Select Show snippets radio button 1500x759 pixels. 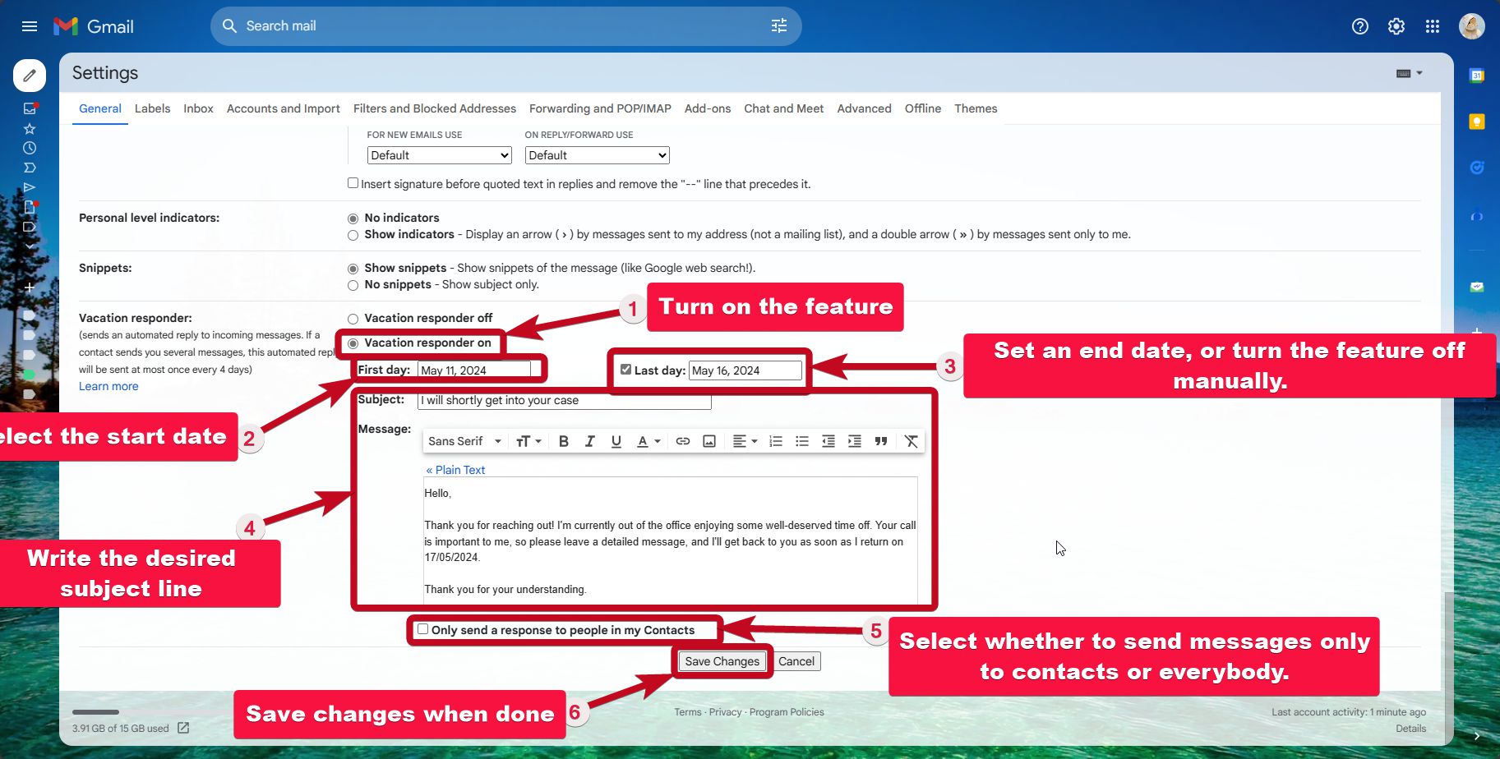(353, 269)
